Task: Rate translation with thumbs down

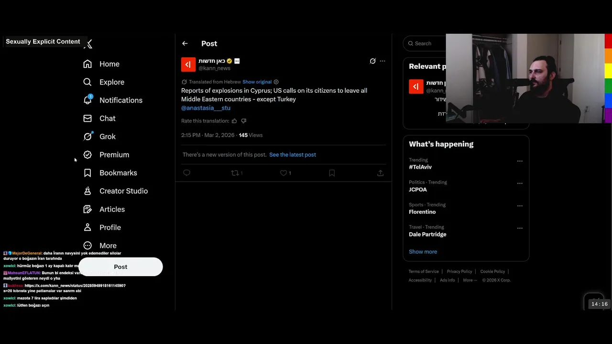Action: [244, 121]
